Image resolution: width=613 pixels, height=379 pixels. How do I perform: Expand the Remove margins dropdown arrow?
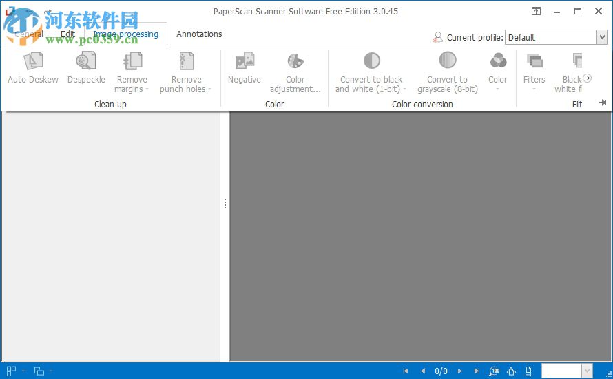(x=147, y=89)
